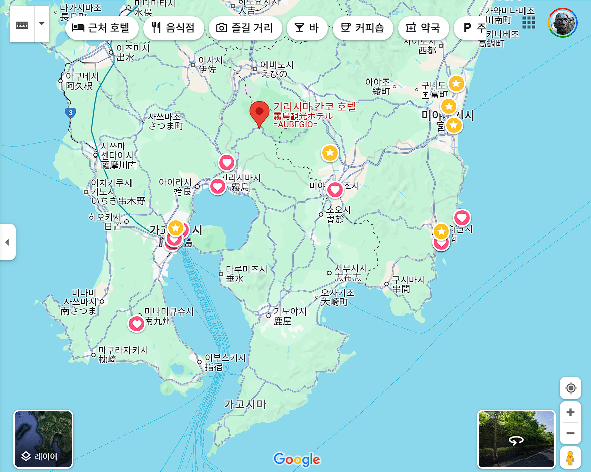The image size is (591, 472).
Task: Zoom in on the map
Action: (x=571, y=412)
